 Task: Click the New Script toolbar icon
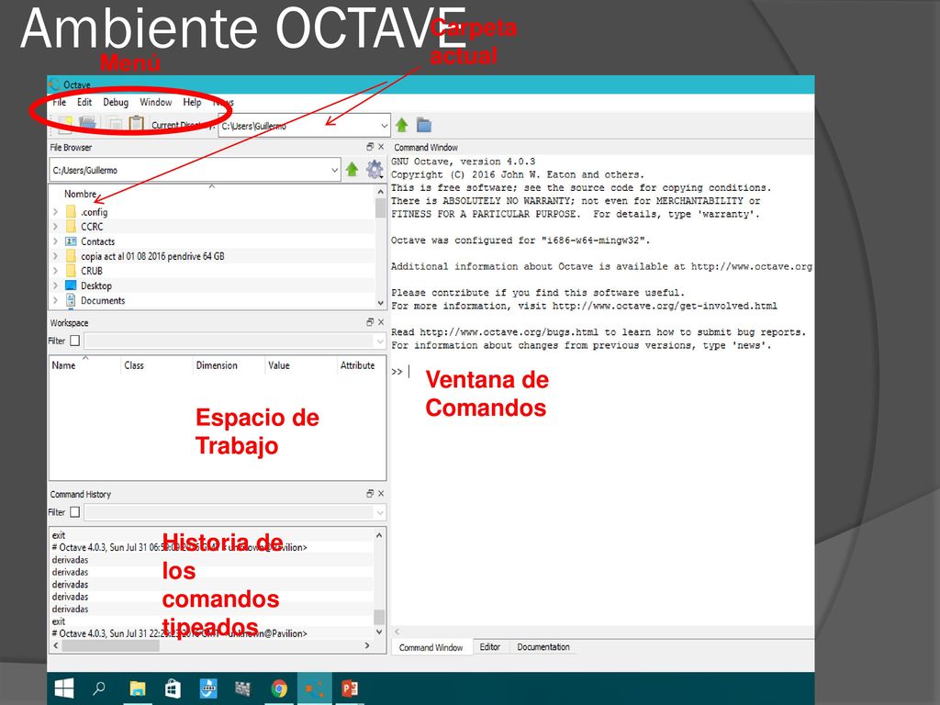tap(65, 124)
